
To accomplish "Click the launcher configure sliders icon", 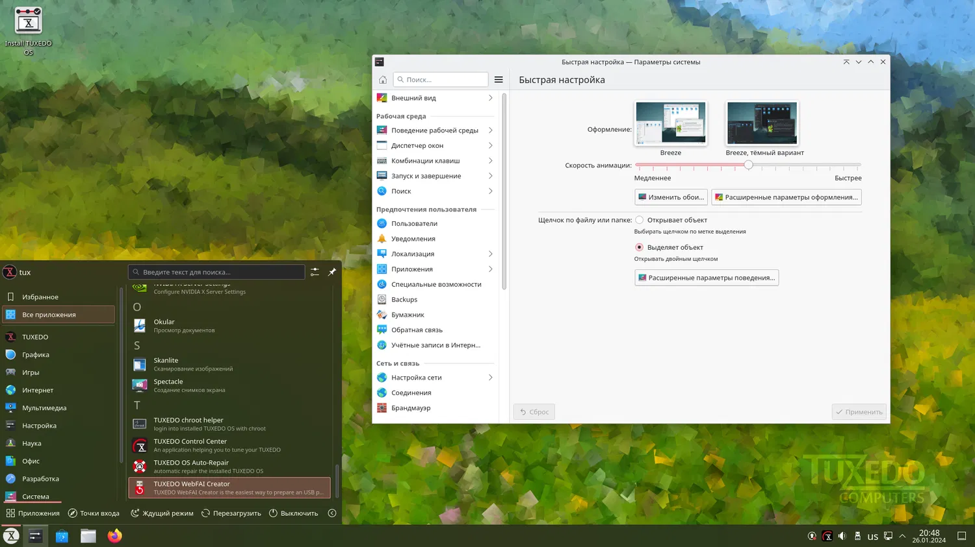I will click(x=315, y=272).
